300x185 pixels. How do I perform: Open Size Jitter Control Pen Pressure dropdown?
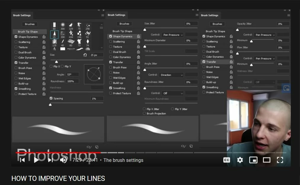173,35
